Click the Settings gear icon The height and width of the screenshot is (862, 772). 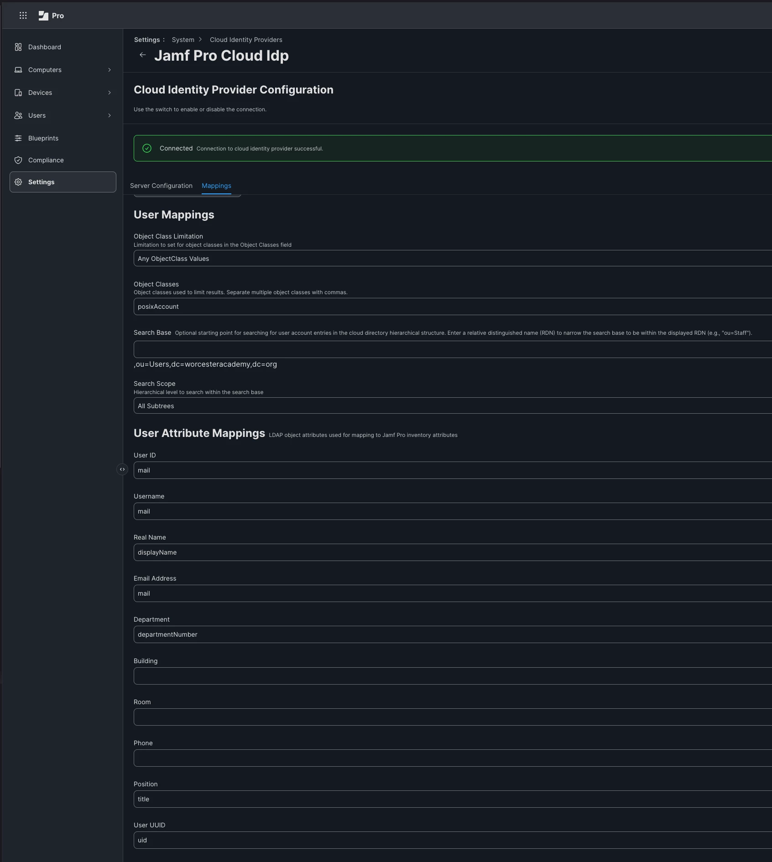point(18,182)
